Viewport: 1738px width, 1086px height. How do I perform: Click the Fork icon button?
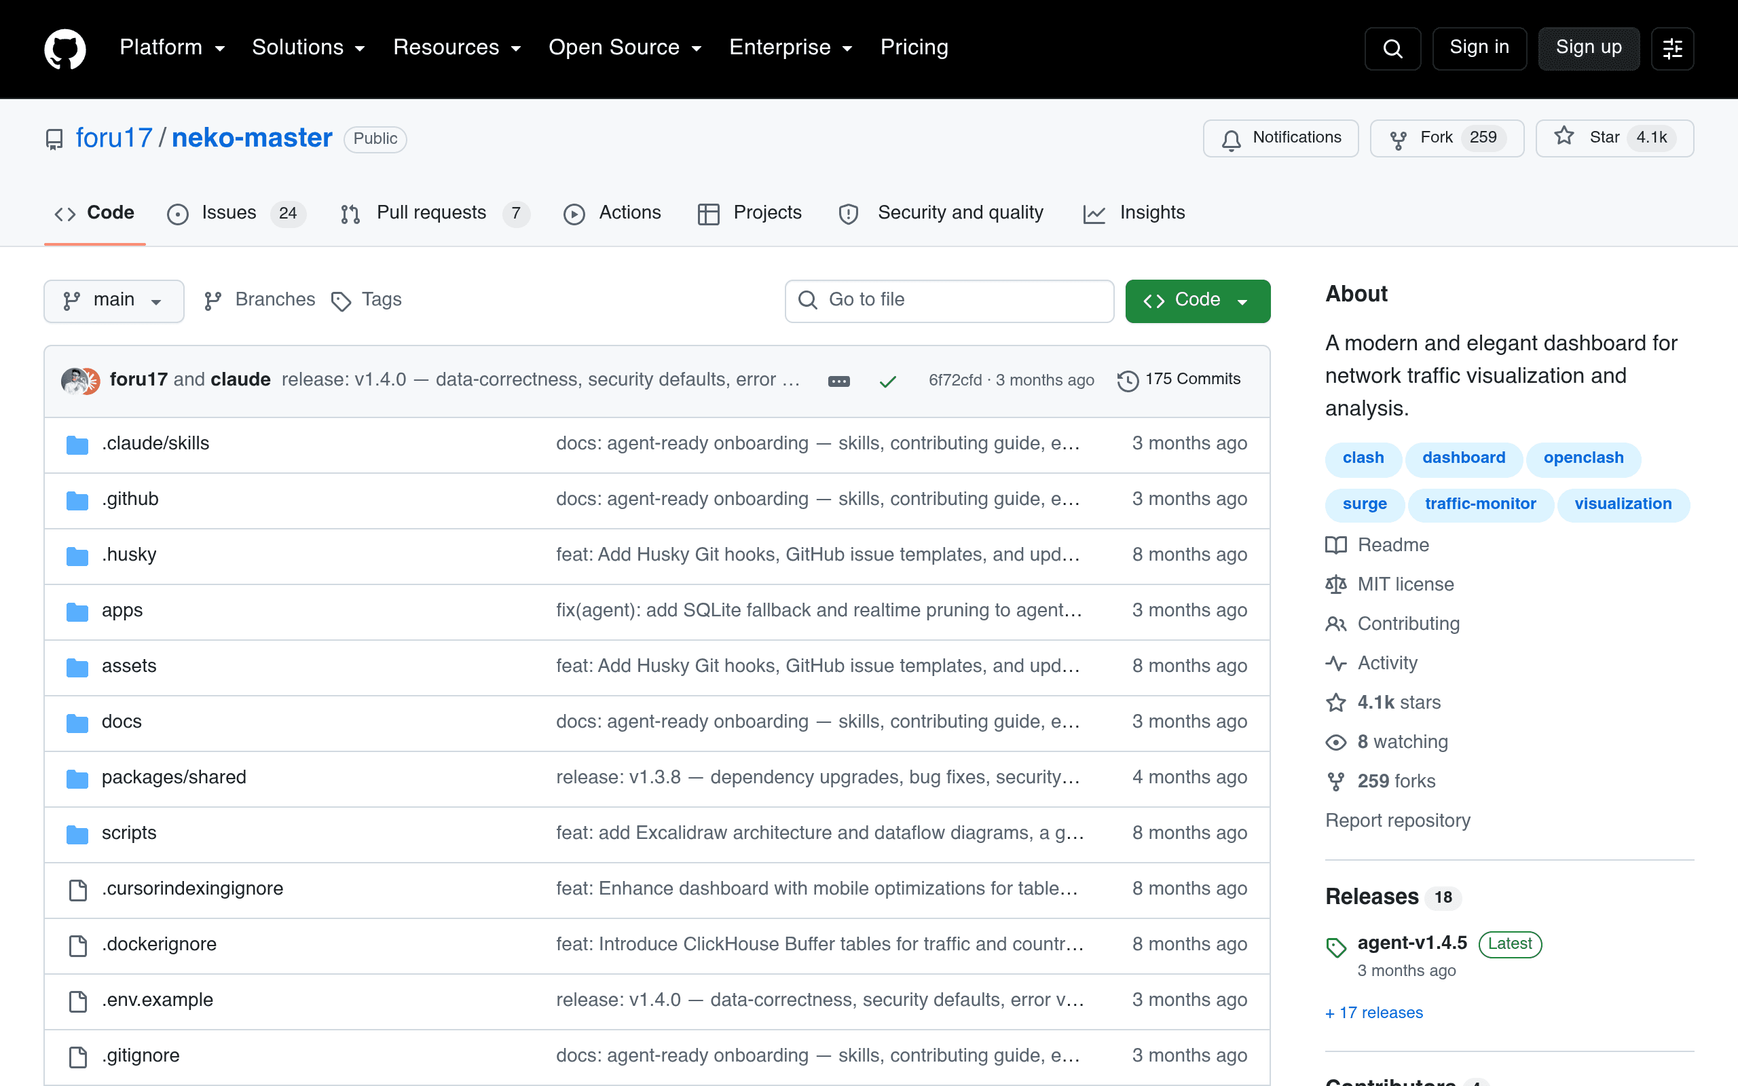coord(1447,138)
